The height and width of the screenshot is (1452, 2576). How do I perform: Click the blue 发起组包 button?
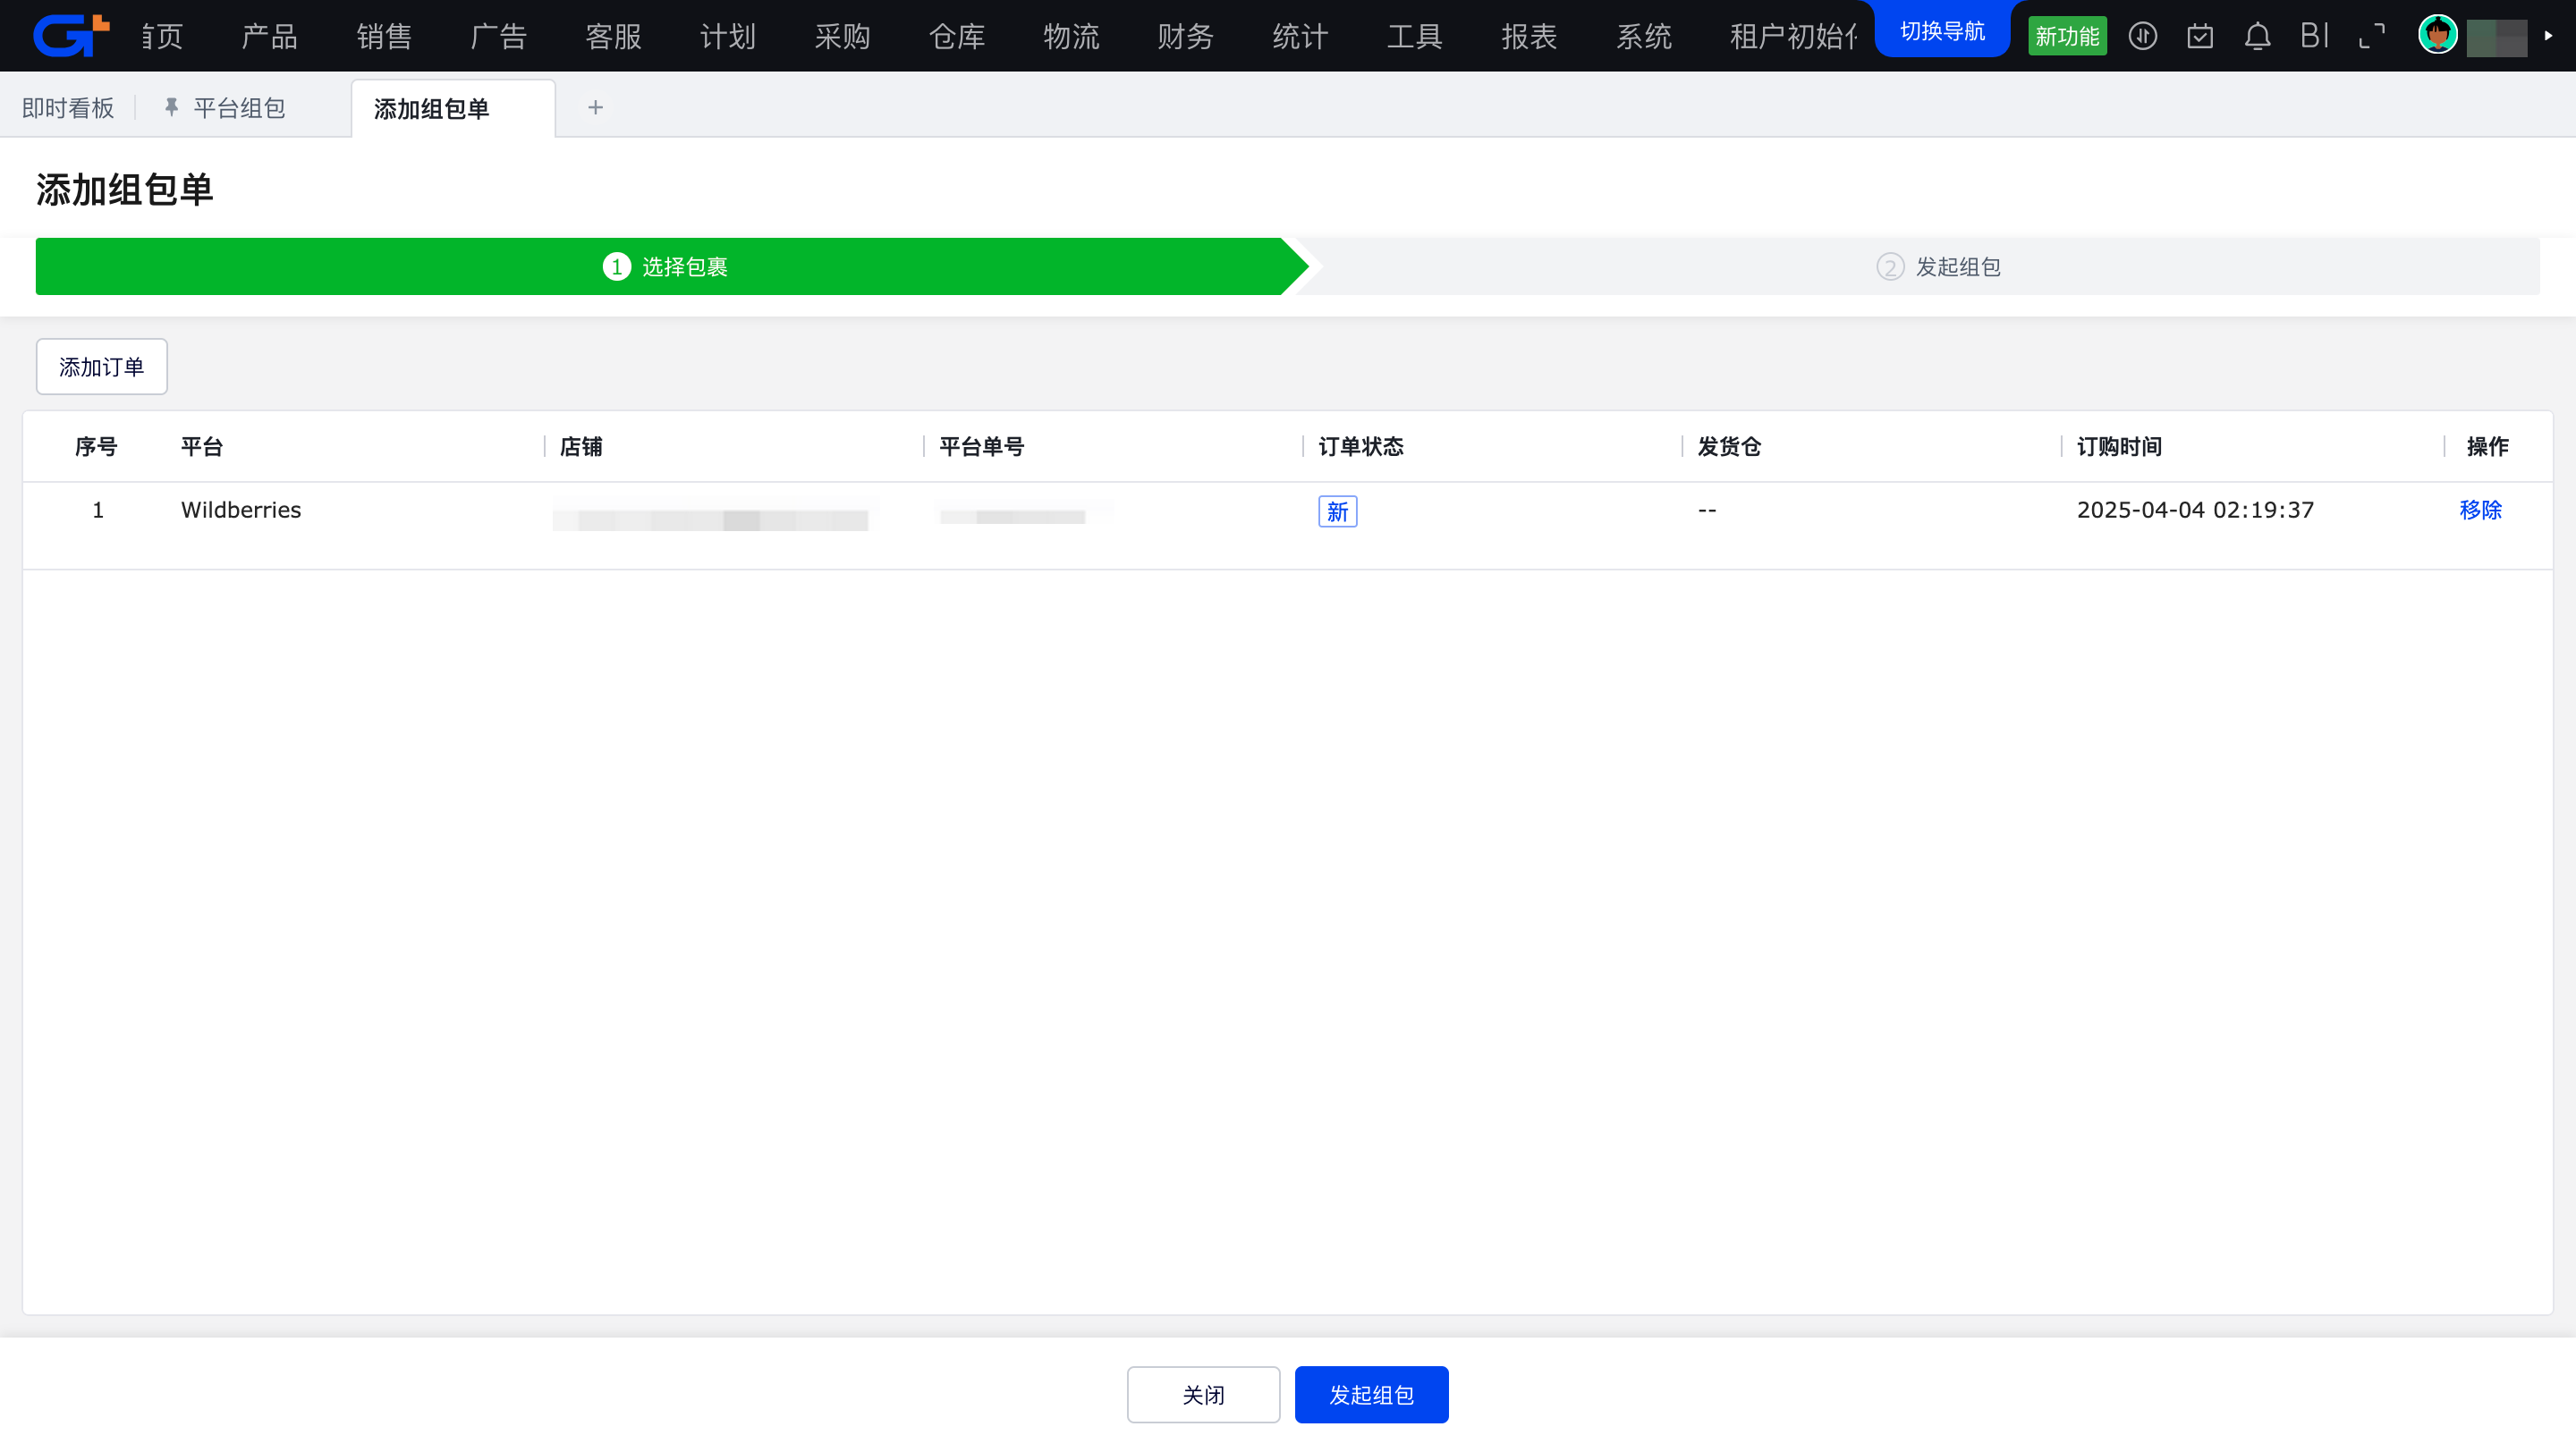click(x=1371, y=1395)
